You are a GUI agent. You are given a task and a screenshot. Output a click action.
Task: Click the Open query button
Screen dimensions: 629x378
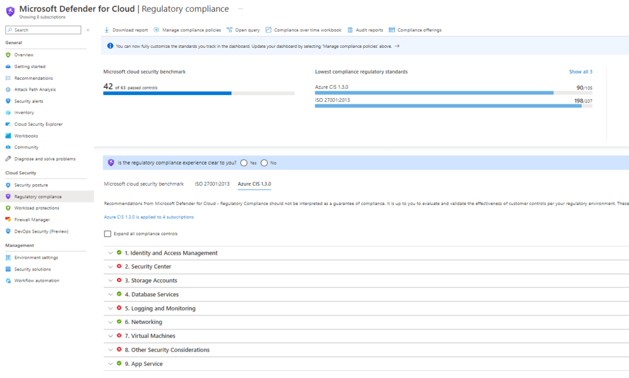[243, 30]
